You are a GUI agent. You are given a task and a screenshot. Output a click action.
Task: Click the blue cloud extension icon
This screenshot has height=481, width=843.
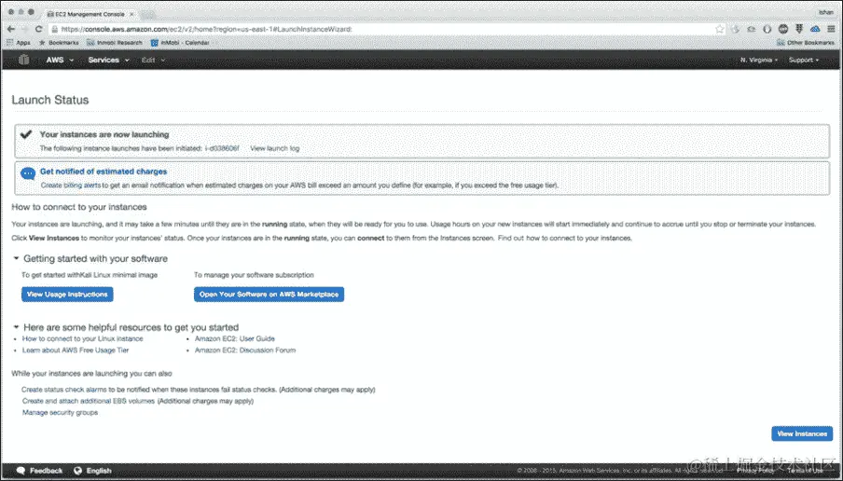point(815,29)
